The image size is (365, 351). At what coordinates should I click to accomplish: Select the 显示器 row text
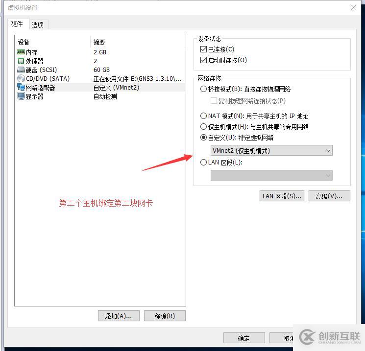[34, 96]
